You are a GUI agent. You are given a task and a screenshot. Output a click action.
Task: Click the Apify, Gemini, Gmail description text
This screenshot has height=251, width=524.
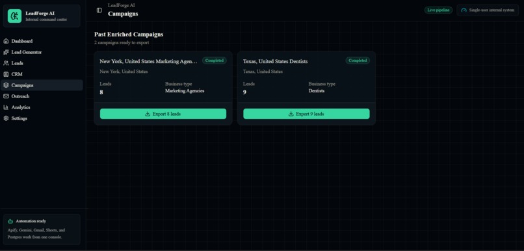pos(36,233)
